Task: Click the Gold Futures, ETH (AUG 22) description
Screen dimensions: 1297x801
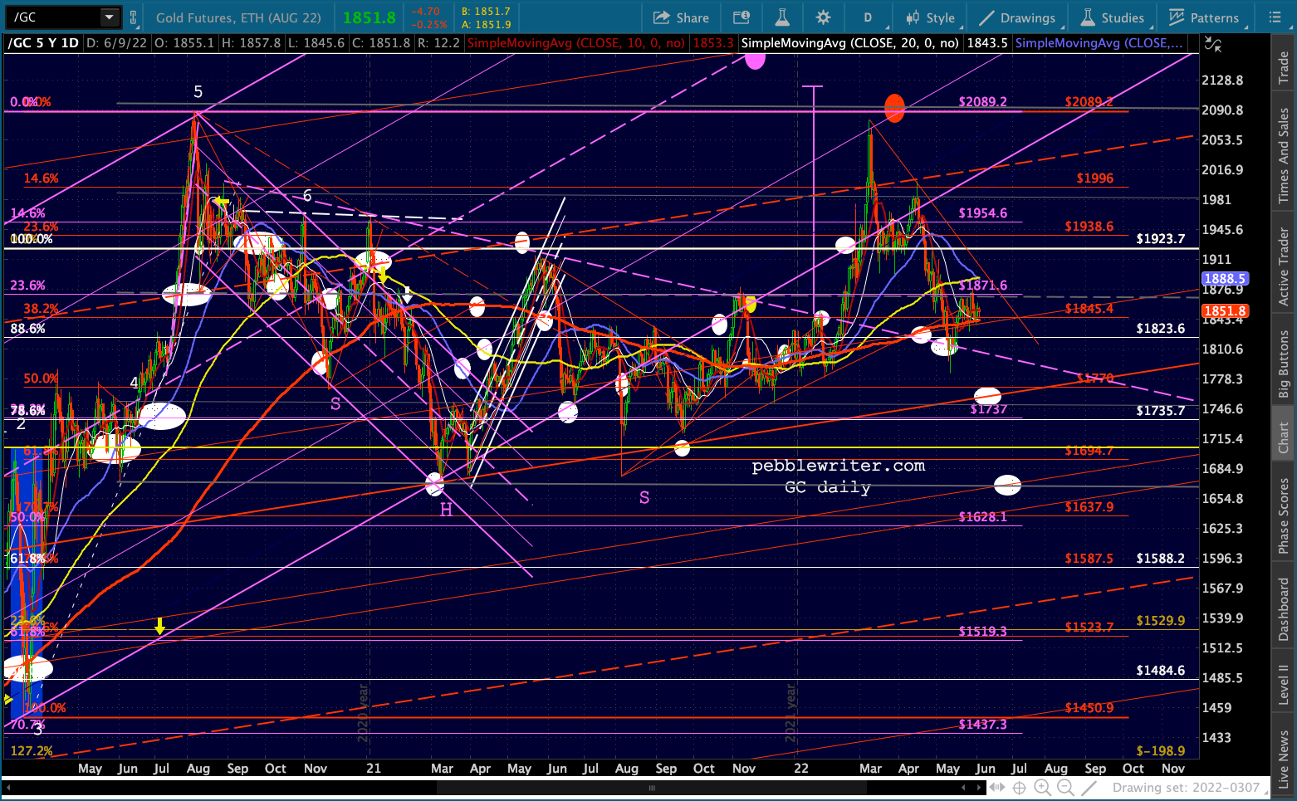Action: coord(238,17)
